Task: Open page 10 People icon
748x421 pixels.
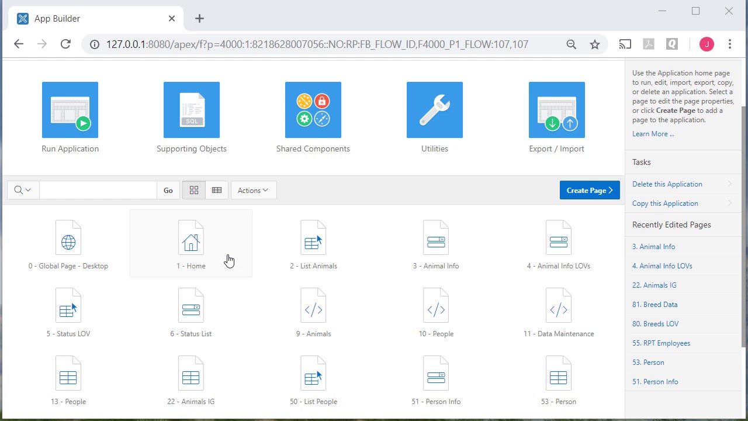Action: 436,305
